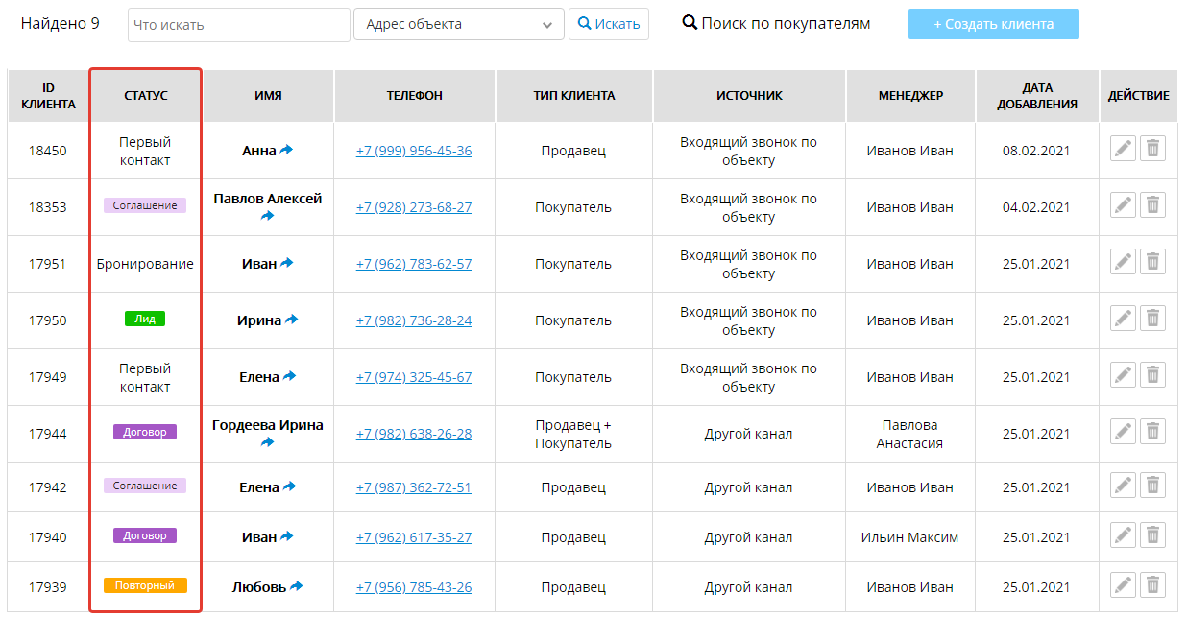
Task: Focus the Что искать search field
Action: 238,25
